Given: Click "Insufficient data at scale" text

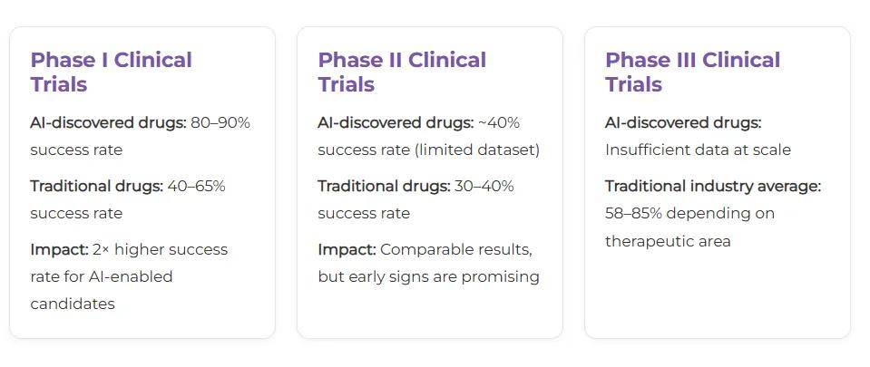Looking at the screenshot, I should tap(698, 150).
